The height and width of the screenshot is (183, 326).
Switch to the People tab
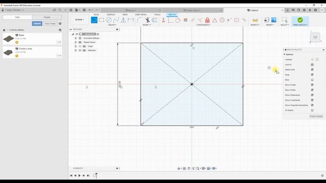[x=47, y=17]
